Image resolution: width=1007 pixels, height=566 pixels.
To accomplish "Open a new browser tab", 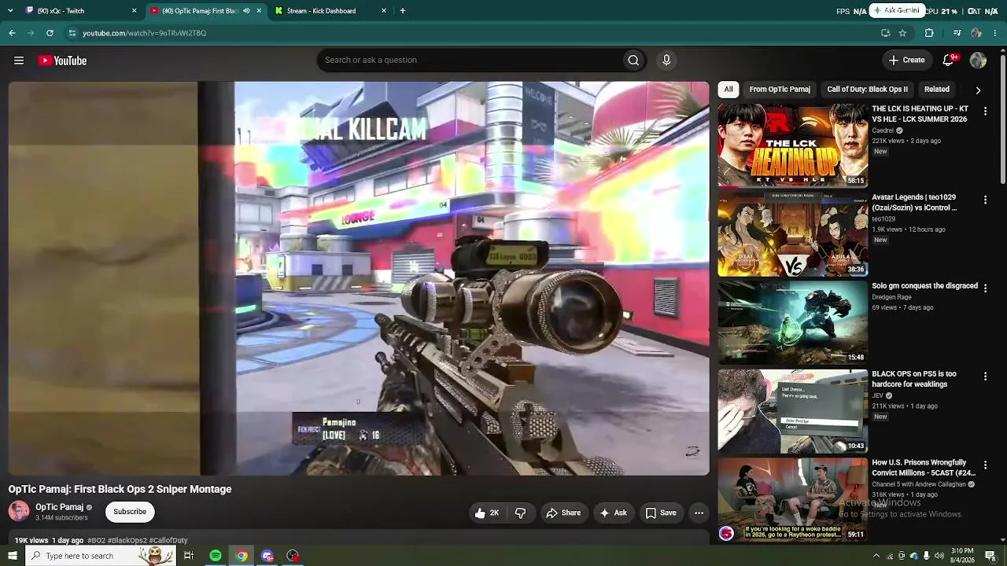I will point(403,11).
